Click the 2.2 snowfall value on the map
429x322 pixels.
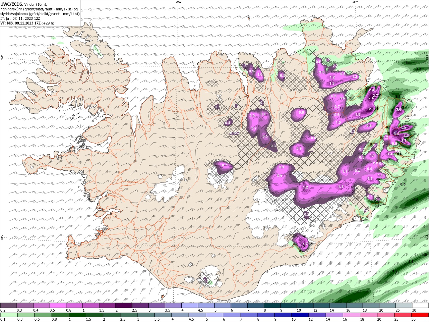coord(406,135)
